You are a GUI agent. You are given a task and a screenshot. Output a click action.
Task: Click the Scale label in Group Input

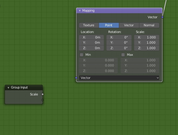pyautogui.click(x=34, y=94)
